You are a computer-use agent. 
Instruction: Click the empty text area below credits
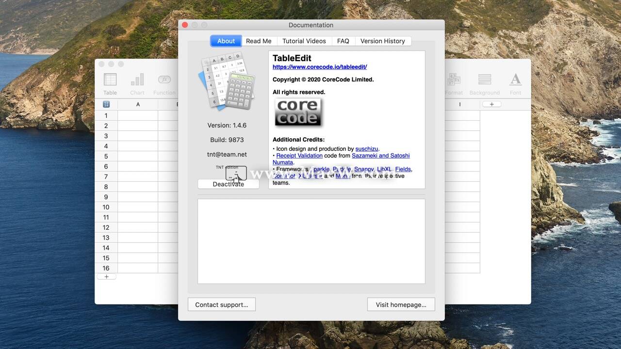(x=311, y=241)
